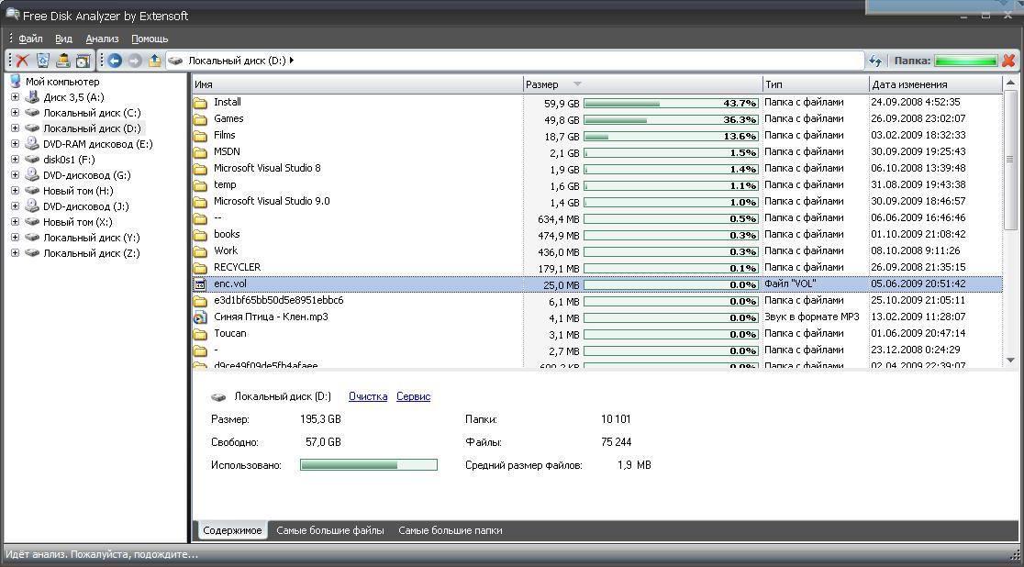1024x567 pixels.
Task: Click the Microsoft Visual Studio 8 name
Action: [267, 168]
